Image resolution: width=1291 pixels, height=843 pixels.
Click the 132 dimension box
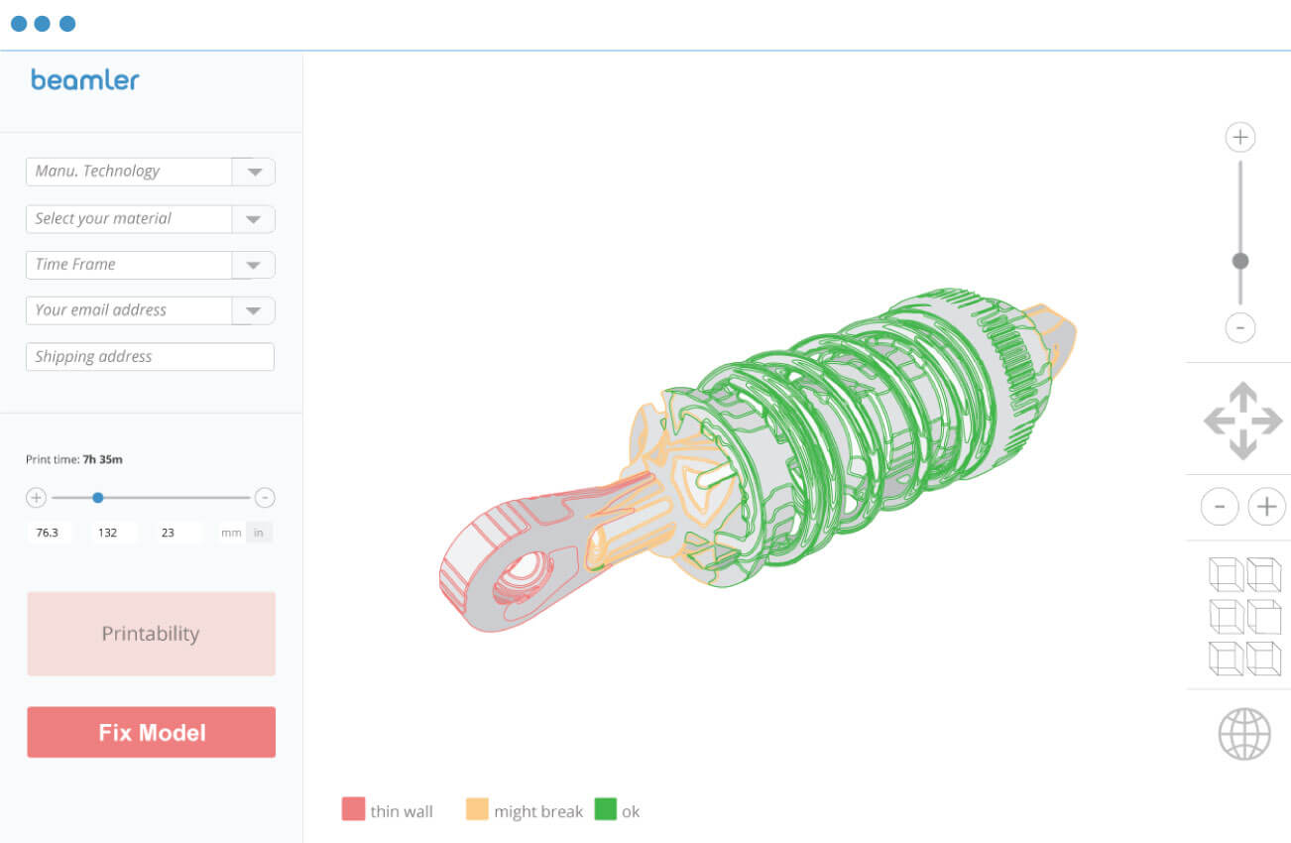[x=113, y=533]
